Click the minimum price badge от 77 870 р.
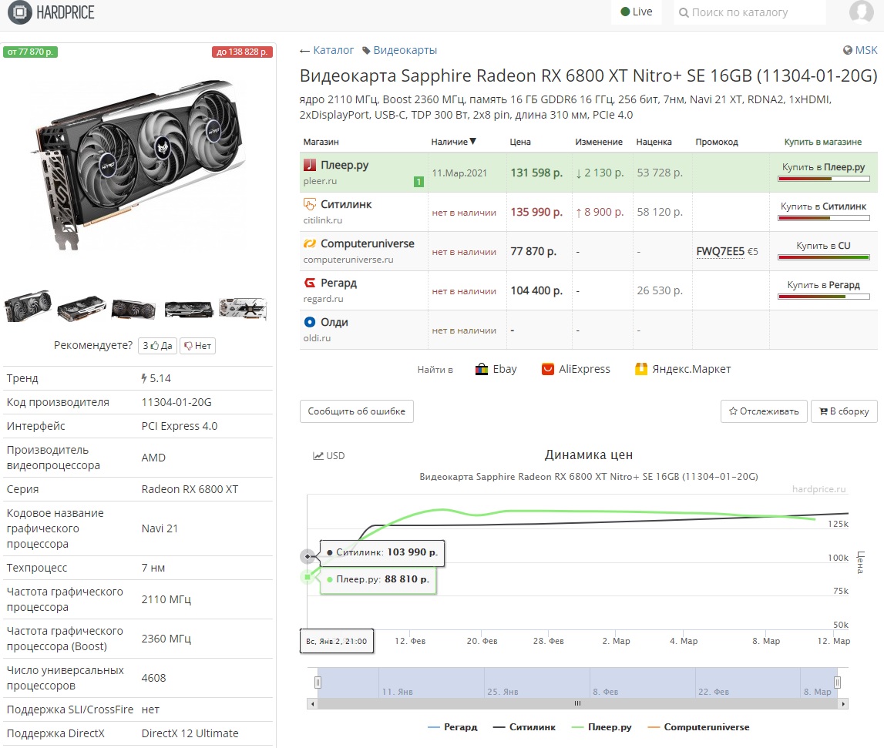Image resolution: width=884 pixels, height=748 pixels. [31, 52]
